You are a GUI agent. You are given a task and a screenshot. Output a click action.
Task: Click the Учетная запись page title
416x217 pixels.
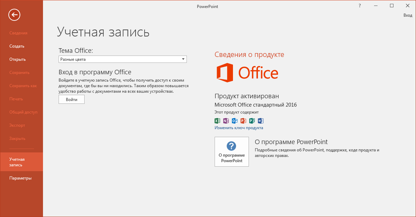pos(103,32)
